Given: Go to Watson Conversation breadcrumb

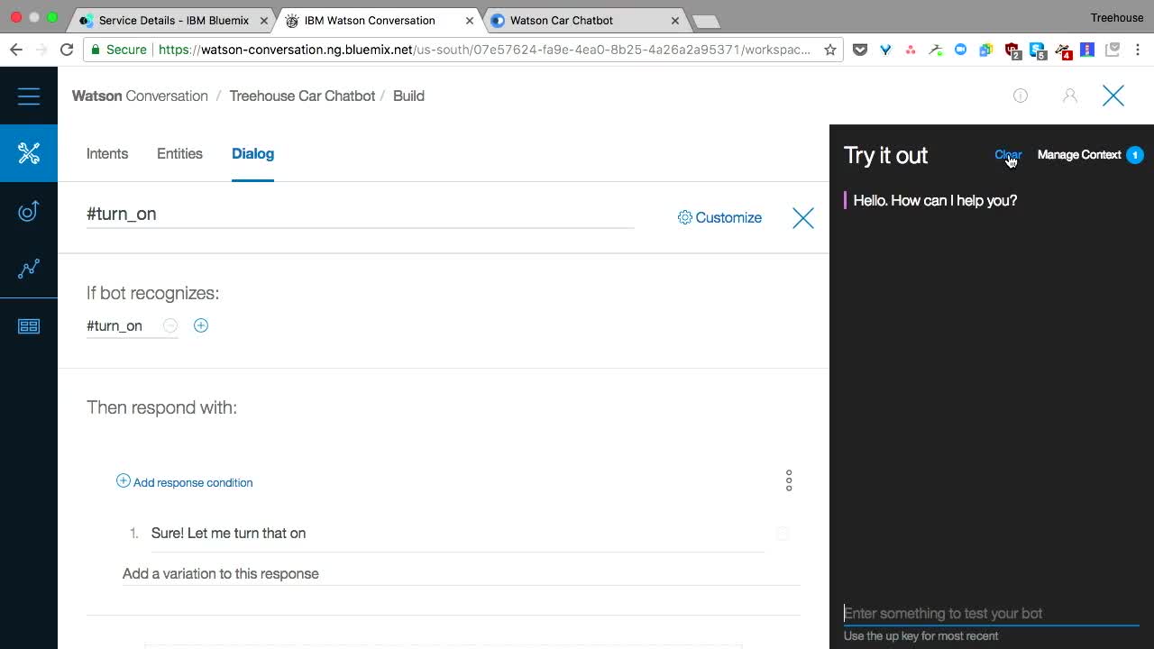Looking at the screenshot, I should [x=140, y=96].
